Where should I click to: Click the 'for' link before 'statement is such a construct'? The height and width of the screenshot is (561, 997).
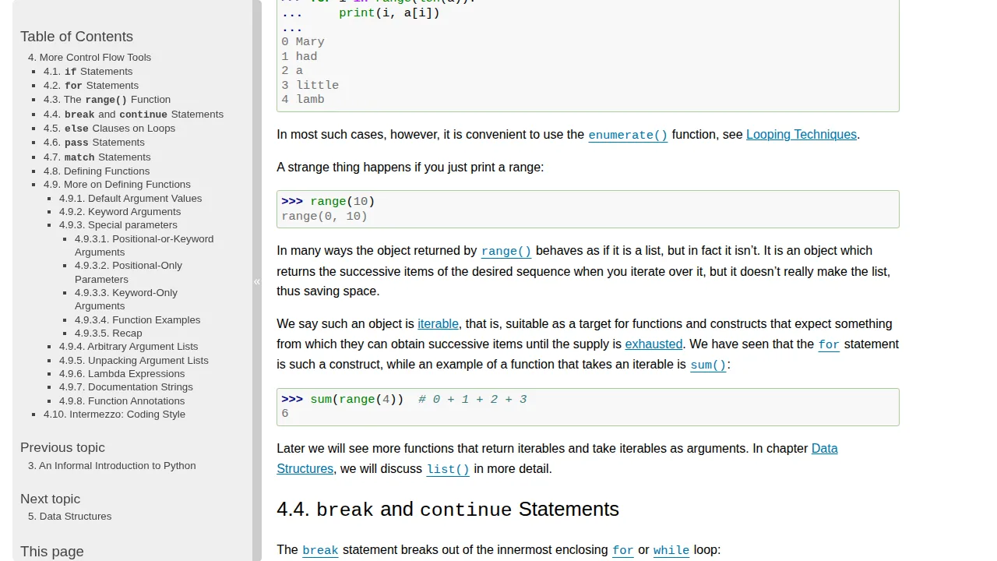pyautogui.click(x=829, y=344)
